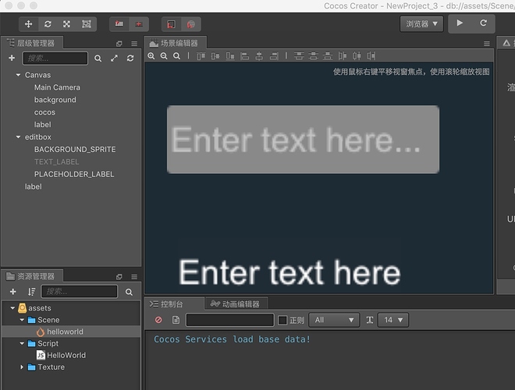
Task: Select the rotate transform tool
Action: (48, 24)
